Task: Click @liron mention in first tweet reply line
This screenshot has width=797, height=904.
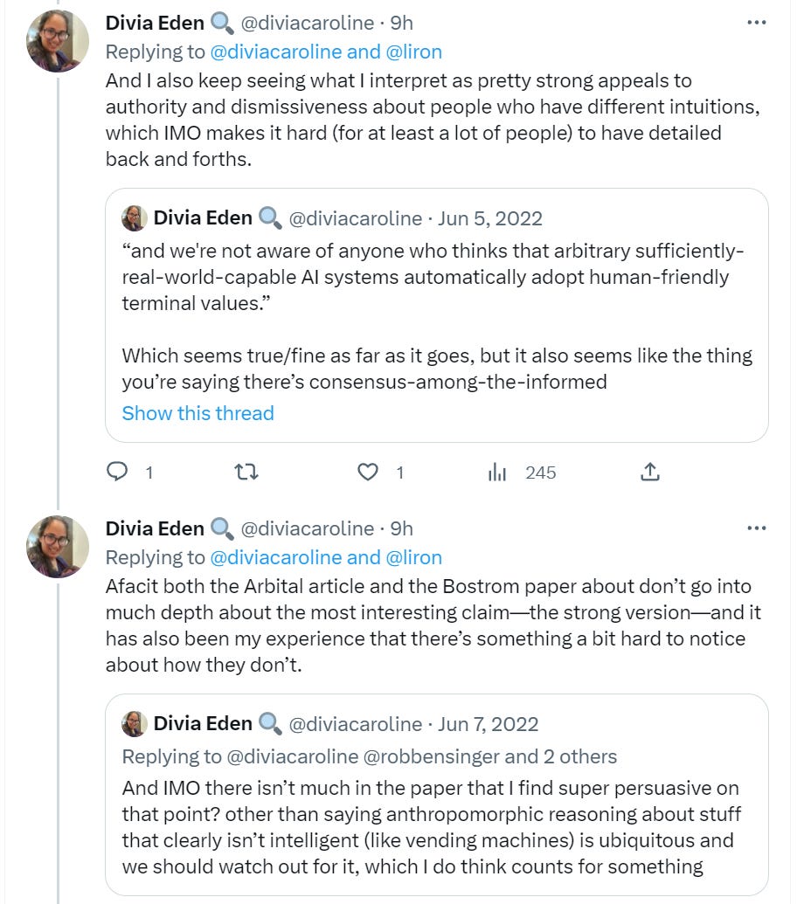Action: click(x=413, y=52)
